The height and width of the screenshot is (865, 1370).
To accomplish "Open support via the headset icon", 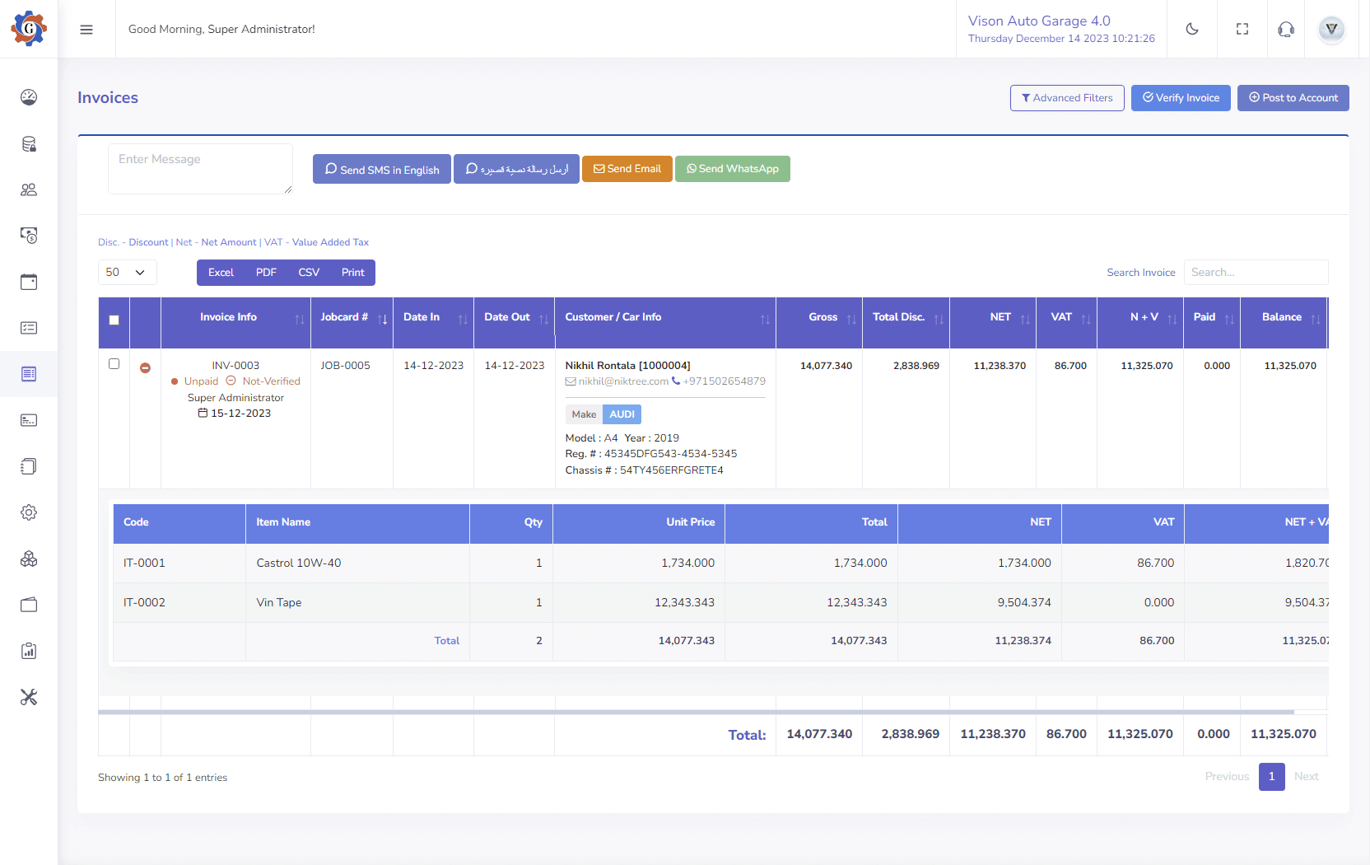I will coord(1286,29).
